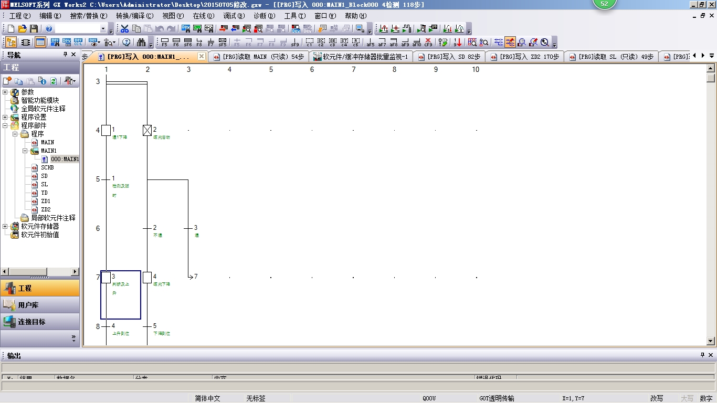Select SFC step 4 box 曝光下降
Image resolution: width=717 pixels, height=403 pixels.
[147, 277]
